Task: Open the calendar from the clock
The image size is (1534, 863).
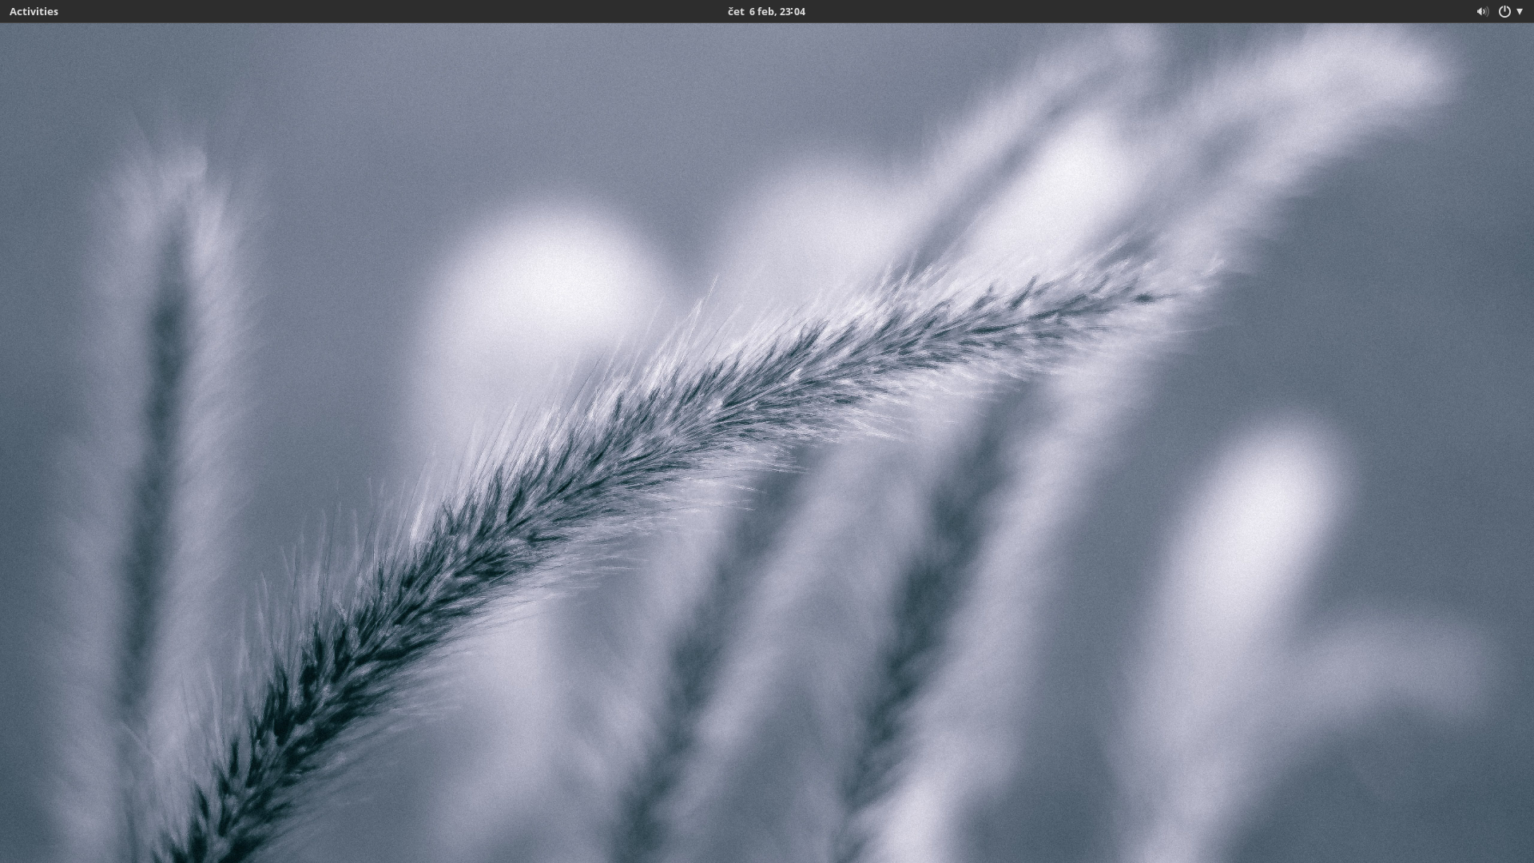Action: coord(766,11)
